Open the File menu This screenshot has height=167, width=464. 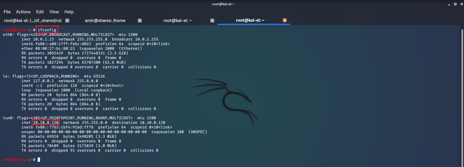click(7, 12)
